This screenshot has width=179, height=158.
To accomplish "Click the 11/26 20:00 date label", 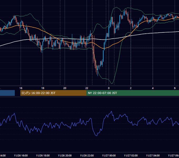I will coord(65,155).
